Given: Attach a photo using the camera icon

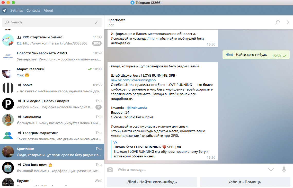Looking at the screenshot, I should pos(110,169).
